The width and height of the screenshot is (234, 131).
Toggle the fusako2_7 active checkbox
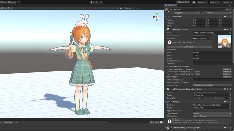tap(172, 9)
